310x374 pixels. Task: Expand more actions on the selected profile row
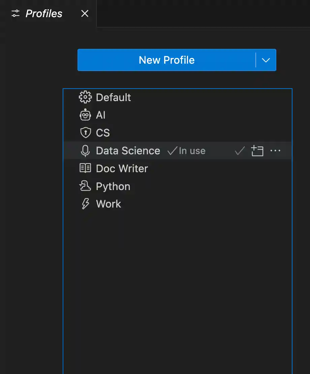click(276, 151)
